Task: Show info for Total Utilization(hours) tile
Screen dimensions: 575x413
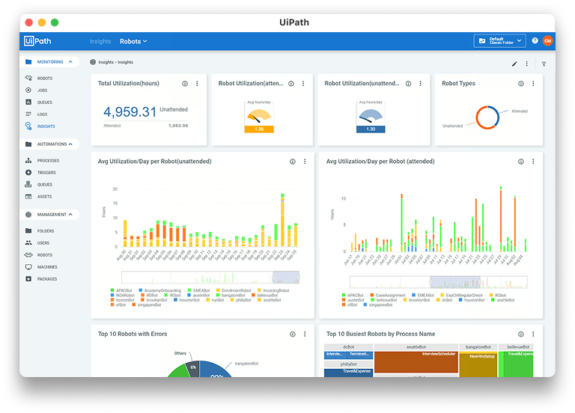Action: (x=185, y=84)
